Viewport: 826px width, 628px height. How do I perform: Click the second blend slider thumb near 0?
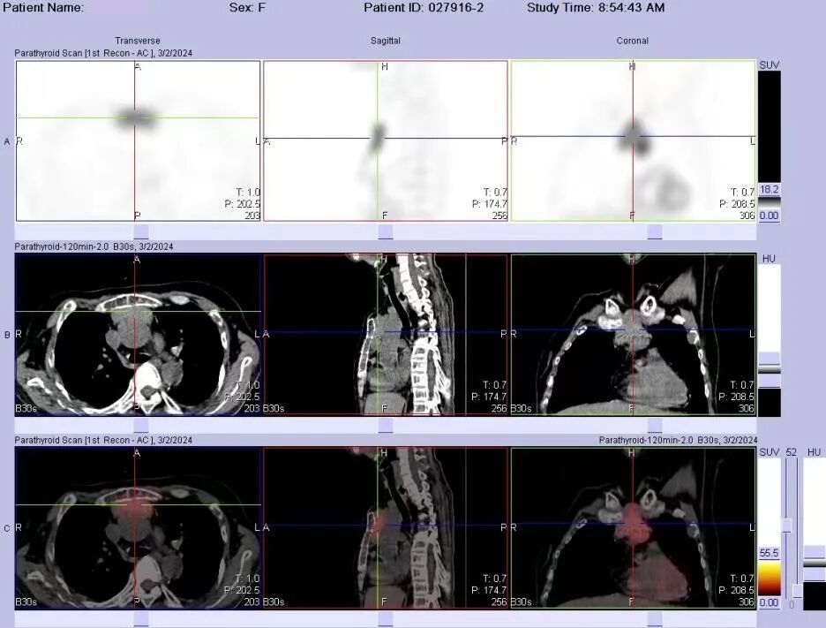[x=798, y=591]
